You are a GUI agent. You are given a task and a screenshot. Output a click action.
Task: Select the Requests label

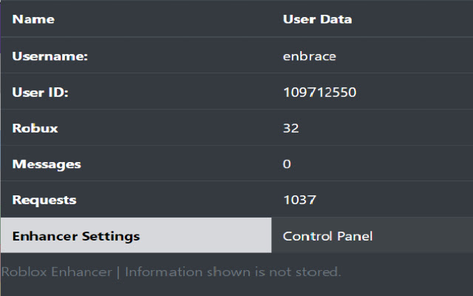[44, 200]
